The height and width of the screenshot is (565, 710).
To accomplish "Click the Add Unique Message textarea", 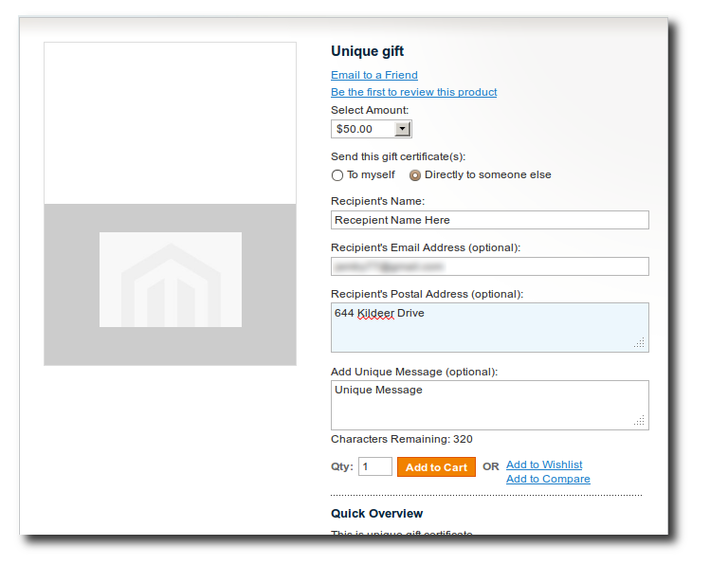I will (489, 405).
